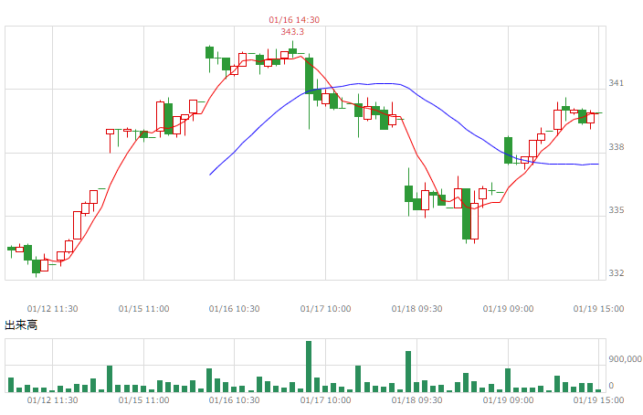Screen dimensions: 643x415
Task: Click the 900,000 volume axis label
Action: 625,359
